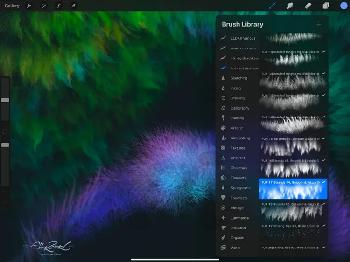350x262 pixels.
Task: Select the Transform arrow tool
Action: coord(73,6)
